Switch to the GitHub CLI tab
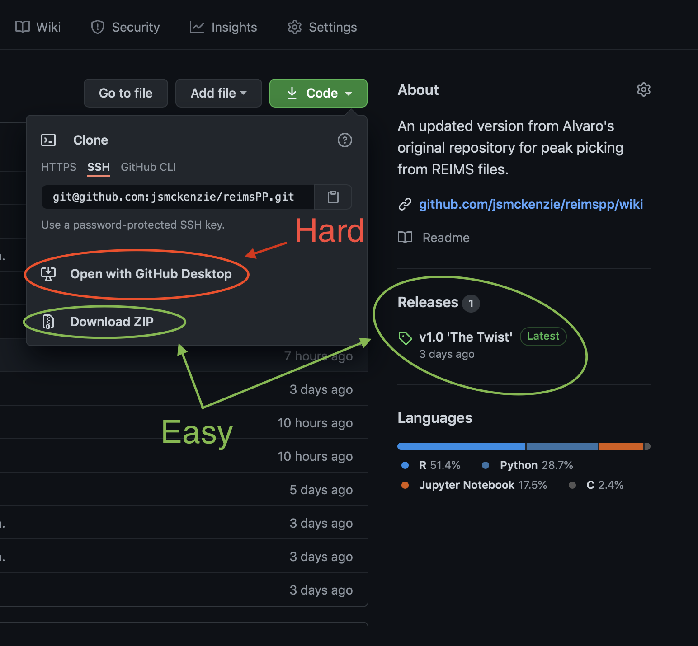698x646 pixels. click(148, 167)
